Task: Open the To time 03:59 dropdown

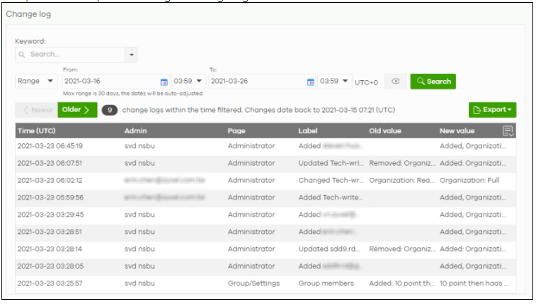Action: pos(334,81)
